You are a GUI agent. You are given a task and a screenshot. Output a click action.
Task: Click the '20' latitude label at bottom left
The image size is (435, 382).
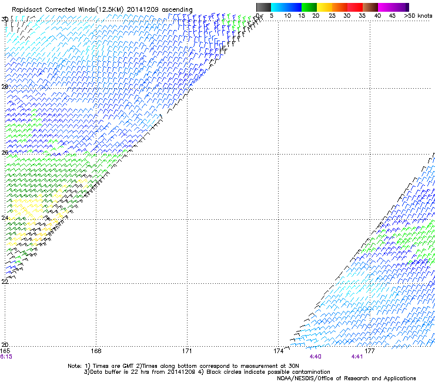5,344
